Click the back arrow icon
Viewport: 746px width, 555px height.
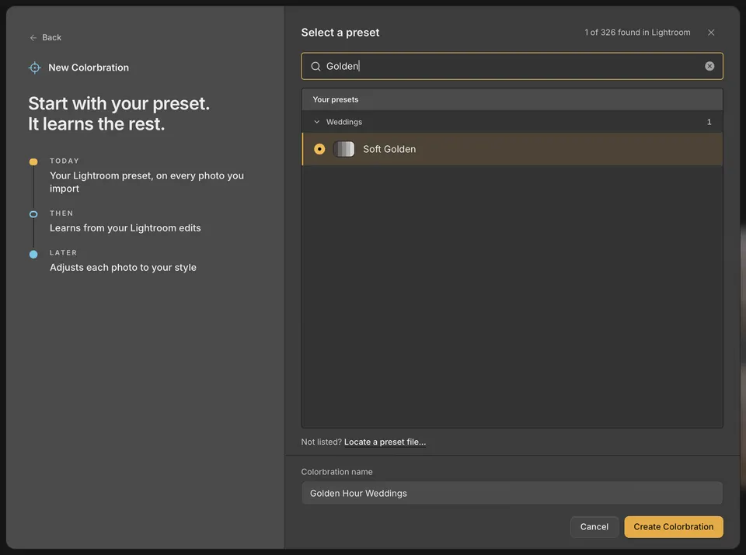(x=33, y=37)
